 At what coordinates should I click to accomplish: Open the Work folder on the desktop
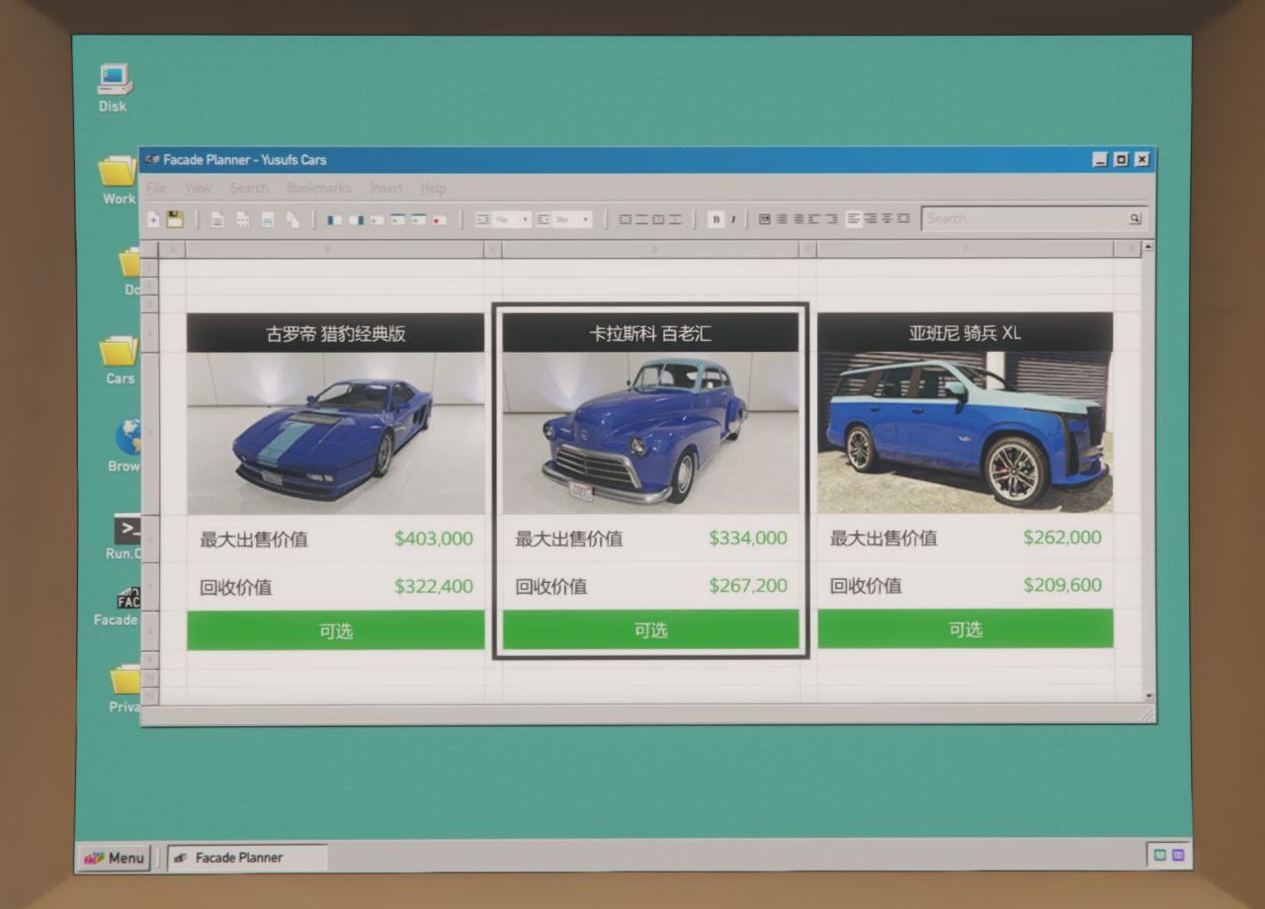[x=119, y=180]
